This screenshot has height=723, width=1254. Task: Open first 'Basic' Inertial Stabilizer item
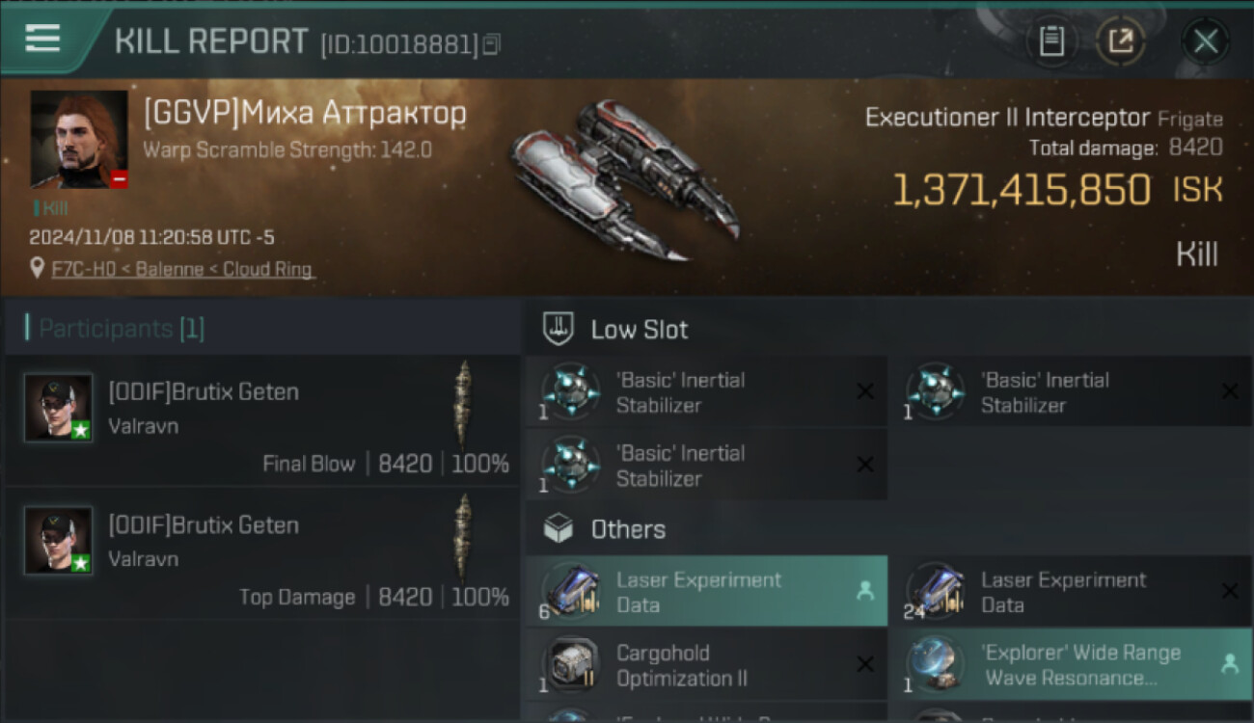[x=706, y=391]
